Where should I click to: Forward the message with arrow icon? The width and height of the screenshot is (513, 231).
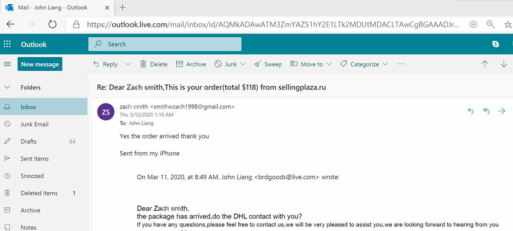pos(502,111)
